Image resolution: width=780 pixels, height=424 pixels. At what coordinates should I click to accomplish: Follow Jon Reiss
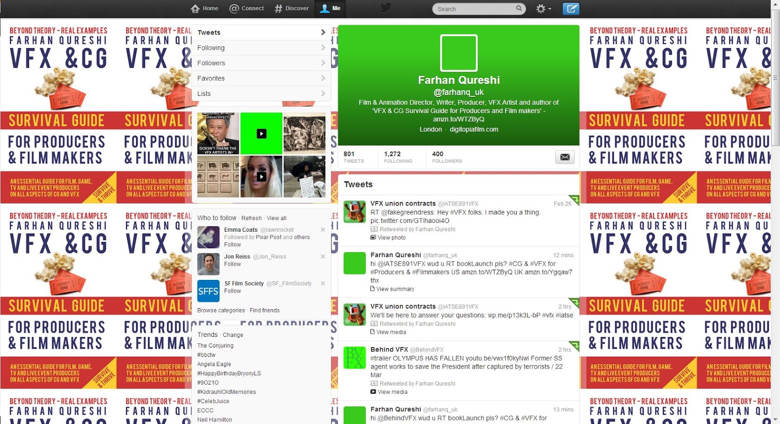233,264
